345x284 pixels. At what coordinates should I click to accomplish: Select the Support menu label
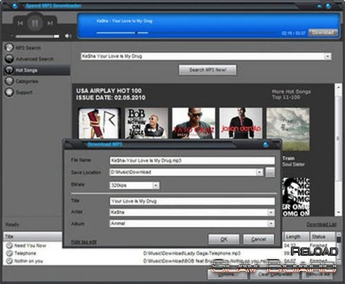pyautogui.click(x=24, y=92)
